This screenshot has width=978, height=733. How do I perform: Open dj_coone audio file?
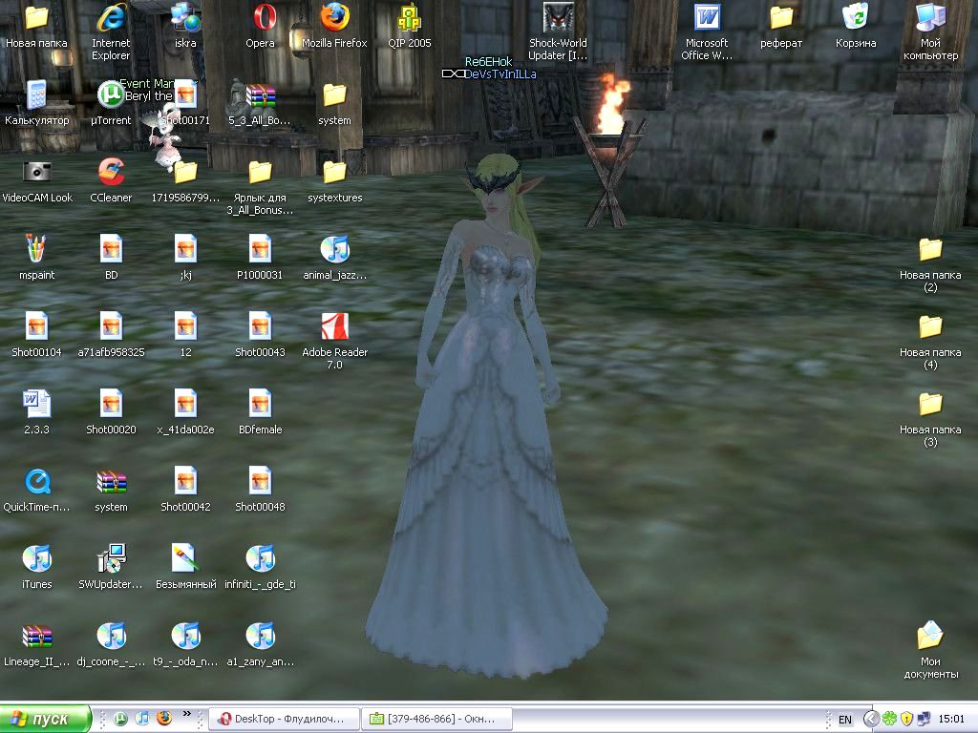(111, 637)
